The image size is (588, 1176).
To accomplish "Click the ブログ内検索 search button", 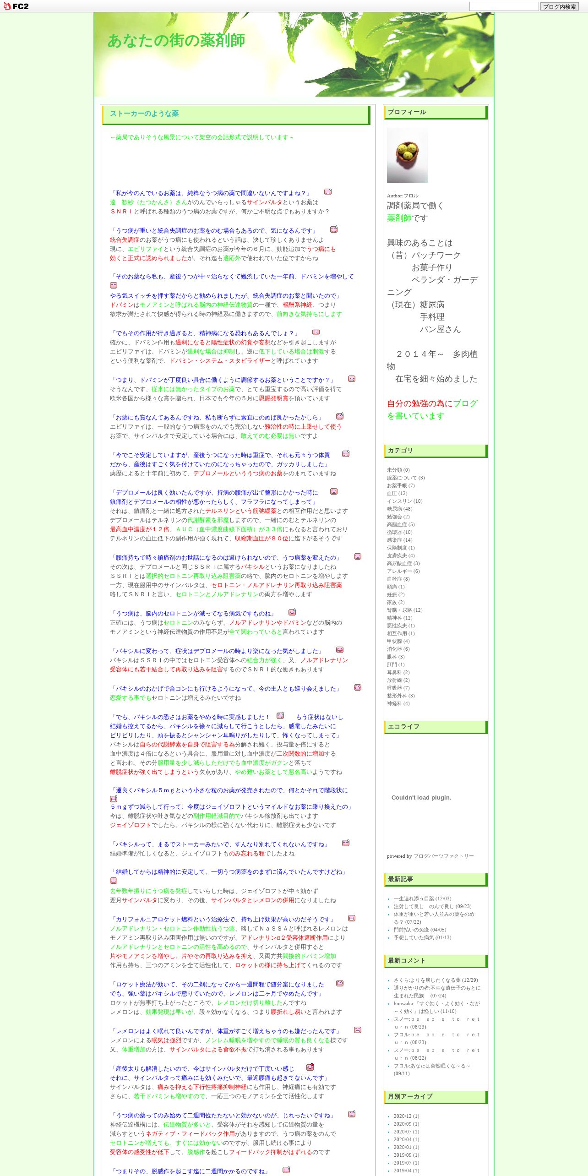I will tap(559, 6).
